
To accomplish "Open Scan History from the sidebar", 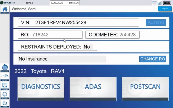I will (x=5, y=68).
